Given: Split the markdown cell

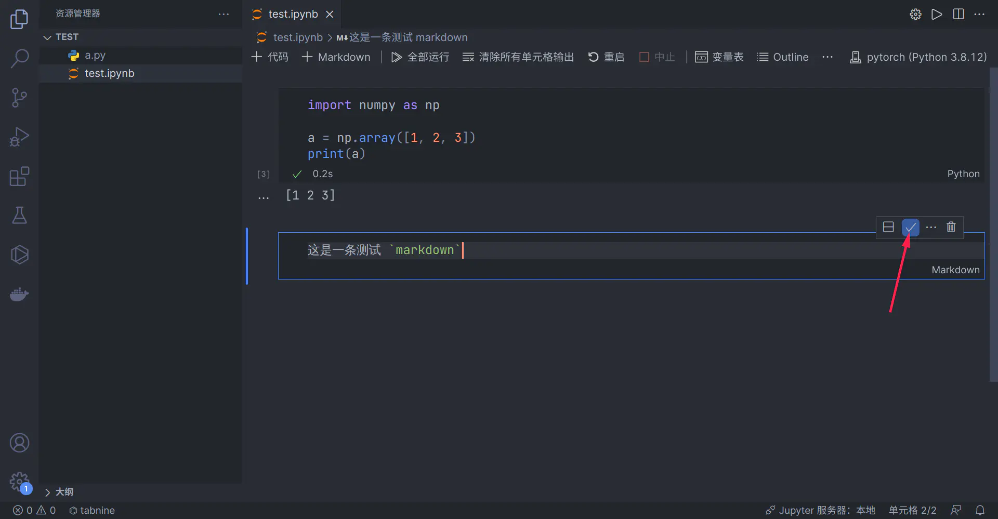Looking at the screenshot, I should [x=888, y=227].
